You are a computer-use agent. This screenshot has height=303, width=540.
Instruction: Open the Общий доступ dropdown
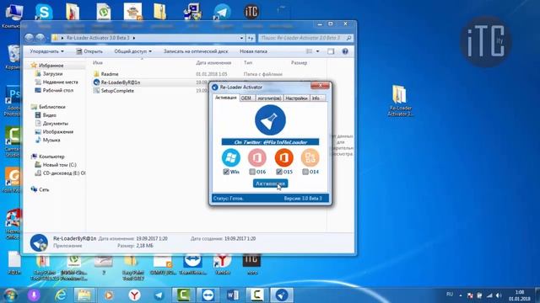(133, 51)
